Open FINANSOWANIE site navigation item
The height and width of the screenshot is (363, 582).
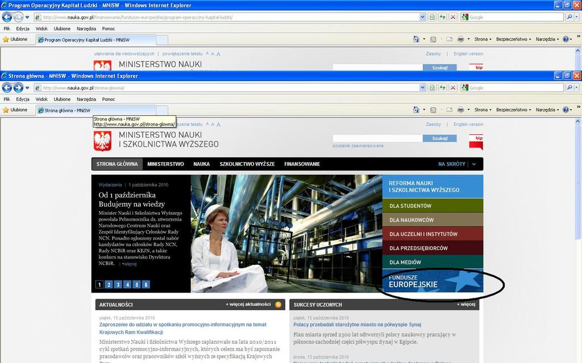click(302, 164)
